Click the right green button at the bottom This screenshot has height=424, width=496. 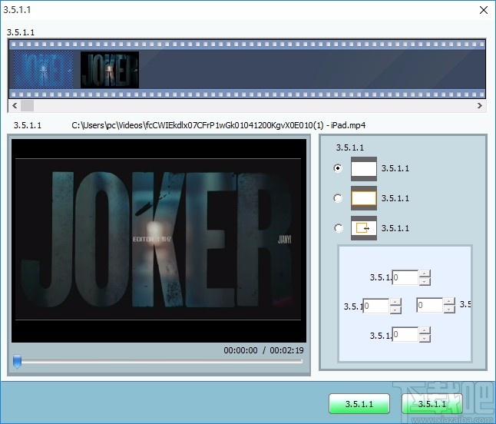[x=432, y=404]
